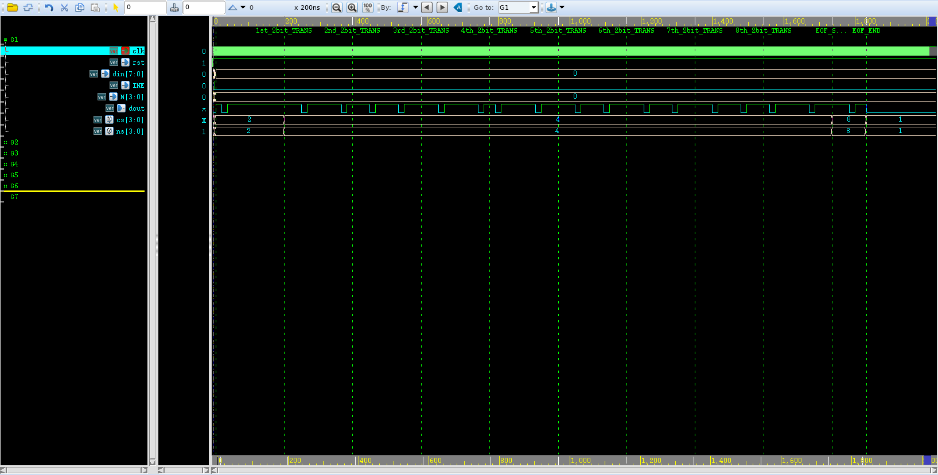Click signal pane horizontal scrollbar left arrow
This screenshot has height=475, width=938.
click(x=3, y=470)
